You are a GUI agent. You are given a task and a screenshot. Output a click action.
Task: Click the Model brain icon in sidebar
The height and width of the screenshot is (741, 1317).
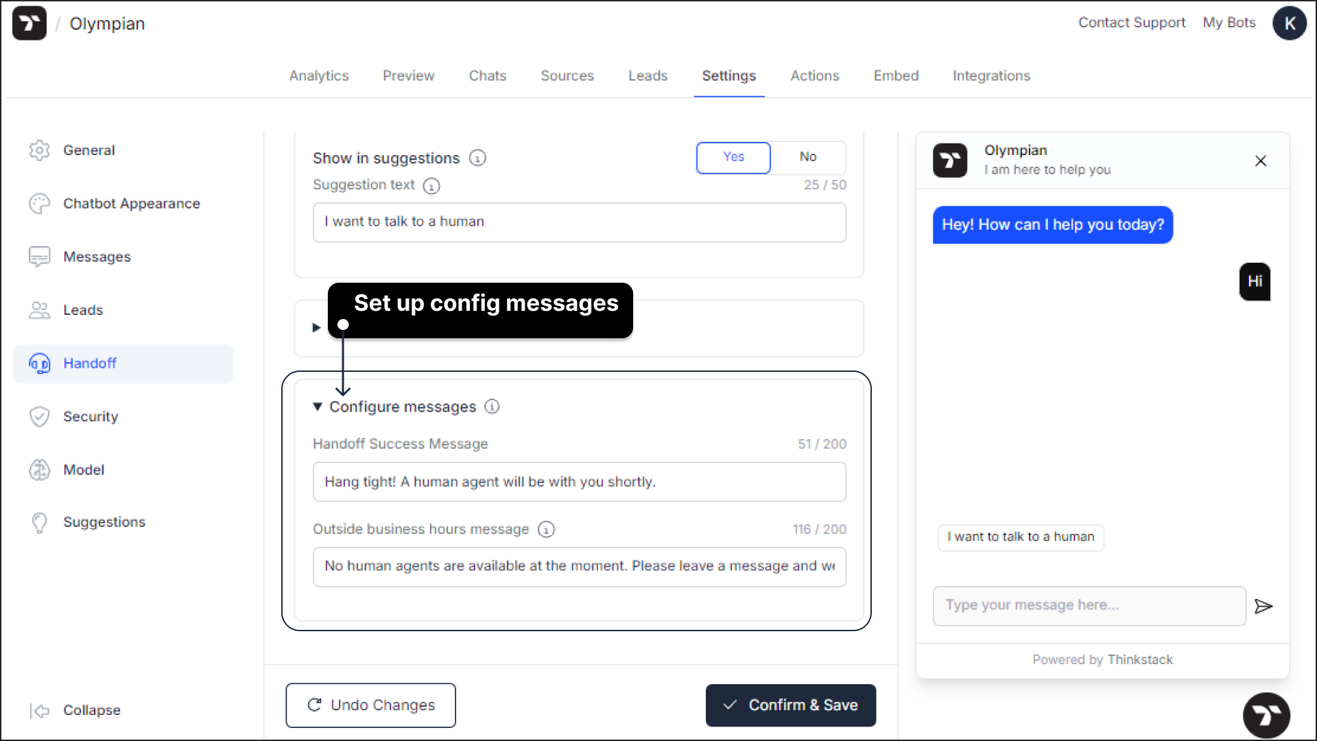(x=40, y=470)
